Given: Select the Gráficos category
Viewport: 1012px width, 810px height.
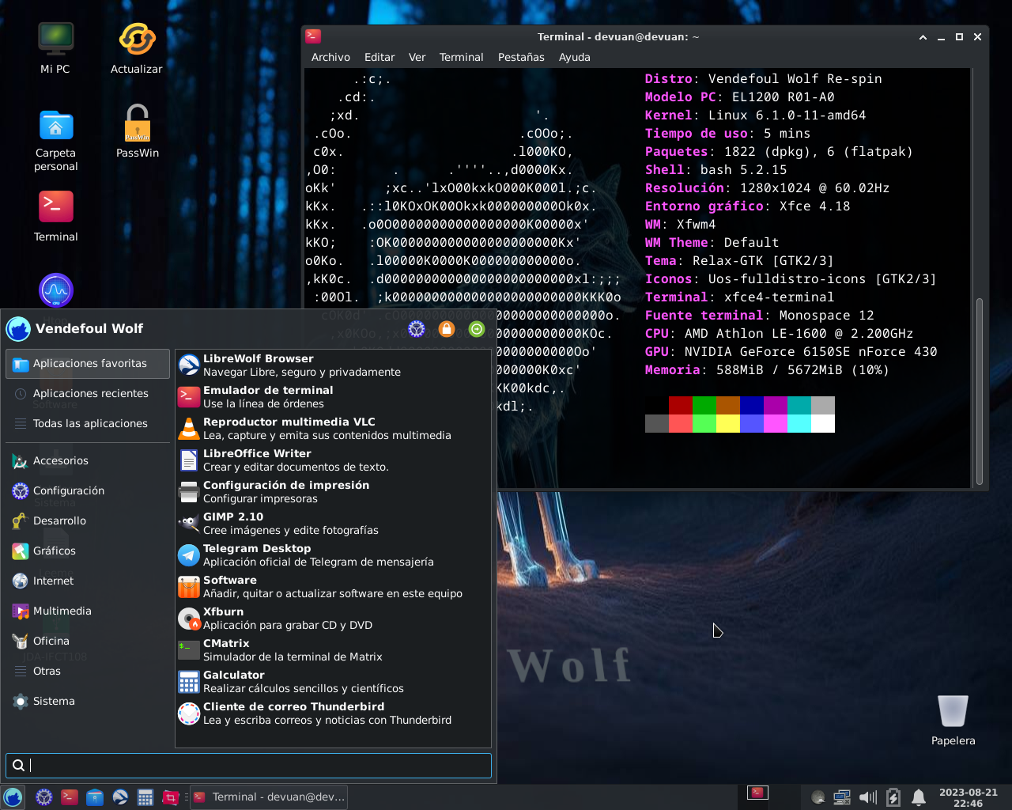Looking at the screenshot, I should pyautogui.click(x=88, y=551).
